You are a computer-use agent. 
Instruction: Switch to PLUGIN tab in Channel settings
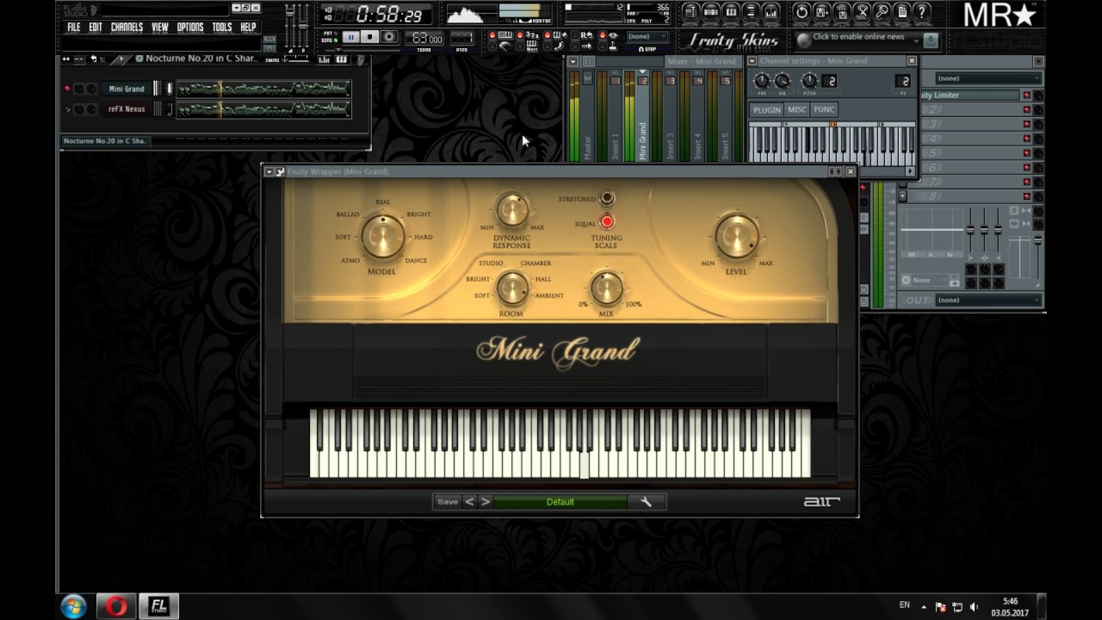click(766, 110)
